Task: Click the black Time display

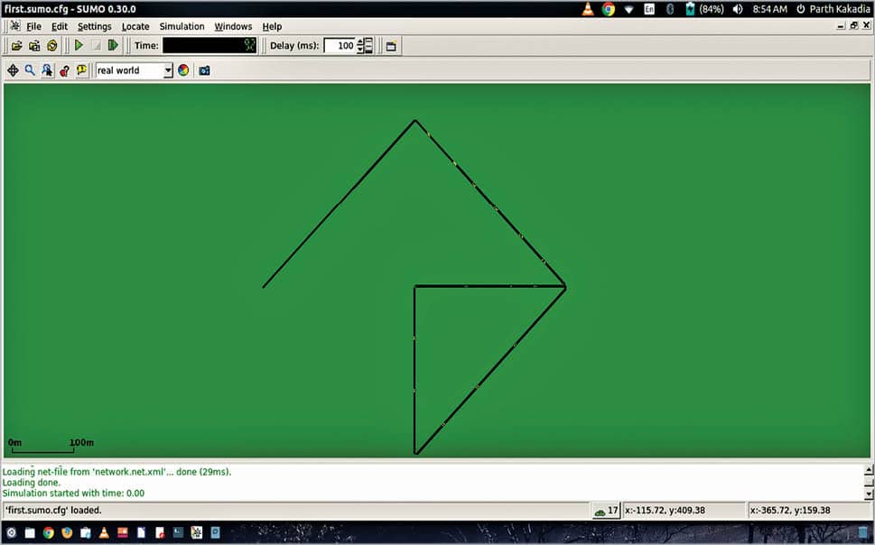Action: click(209, 45)
